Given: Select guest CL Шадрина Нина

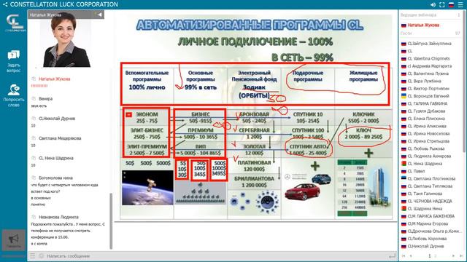Looking at the screenshot, I should 425,209.
